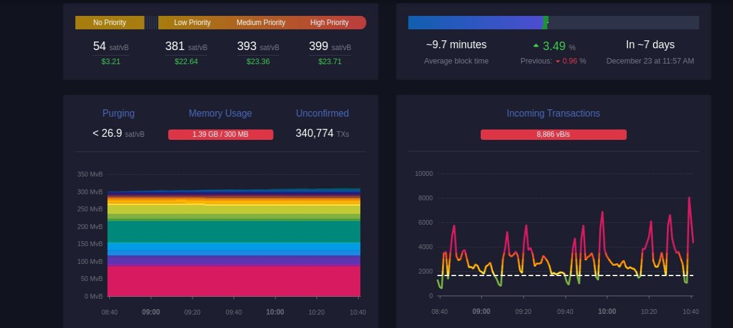Click the pink band in the mempool chart
The height and width of the screenshot is (328, 733).
click(234, 281)
